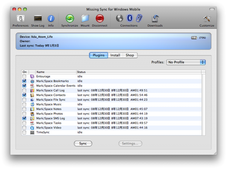This screenshot has height=169, width=227.
Task: Grab the window resize grip corner
Action: pyautogui.click(x=215, y=153)
